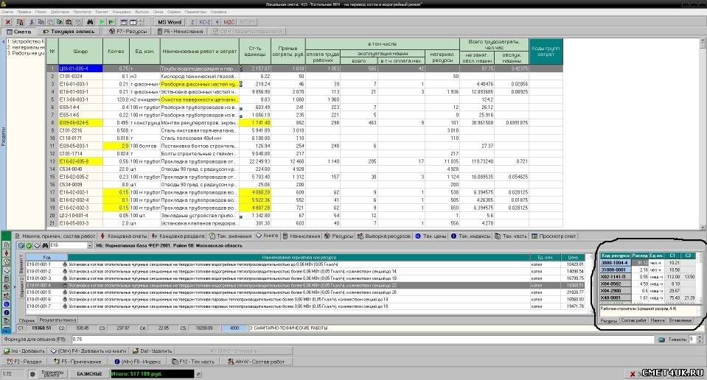Open MS Word export button
Screen dimensions: 707x380
click(x=170, y=22)
